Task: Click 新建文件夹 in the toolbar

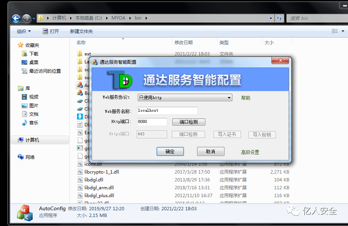Action: tap(81, 31)
